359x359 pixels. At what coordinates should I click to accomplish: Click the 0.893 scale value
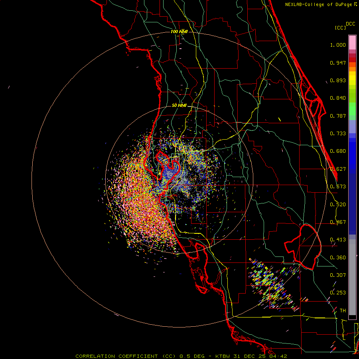click(x=338, y=80)
